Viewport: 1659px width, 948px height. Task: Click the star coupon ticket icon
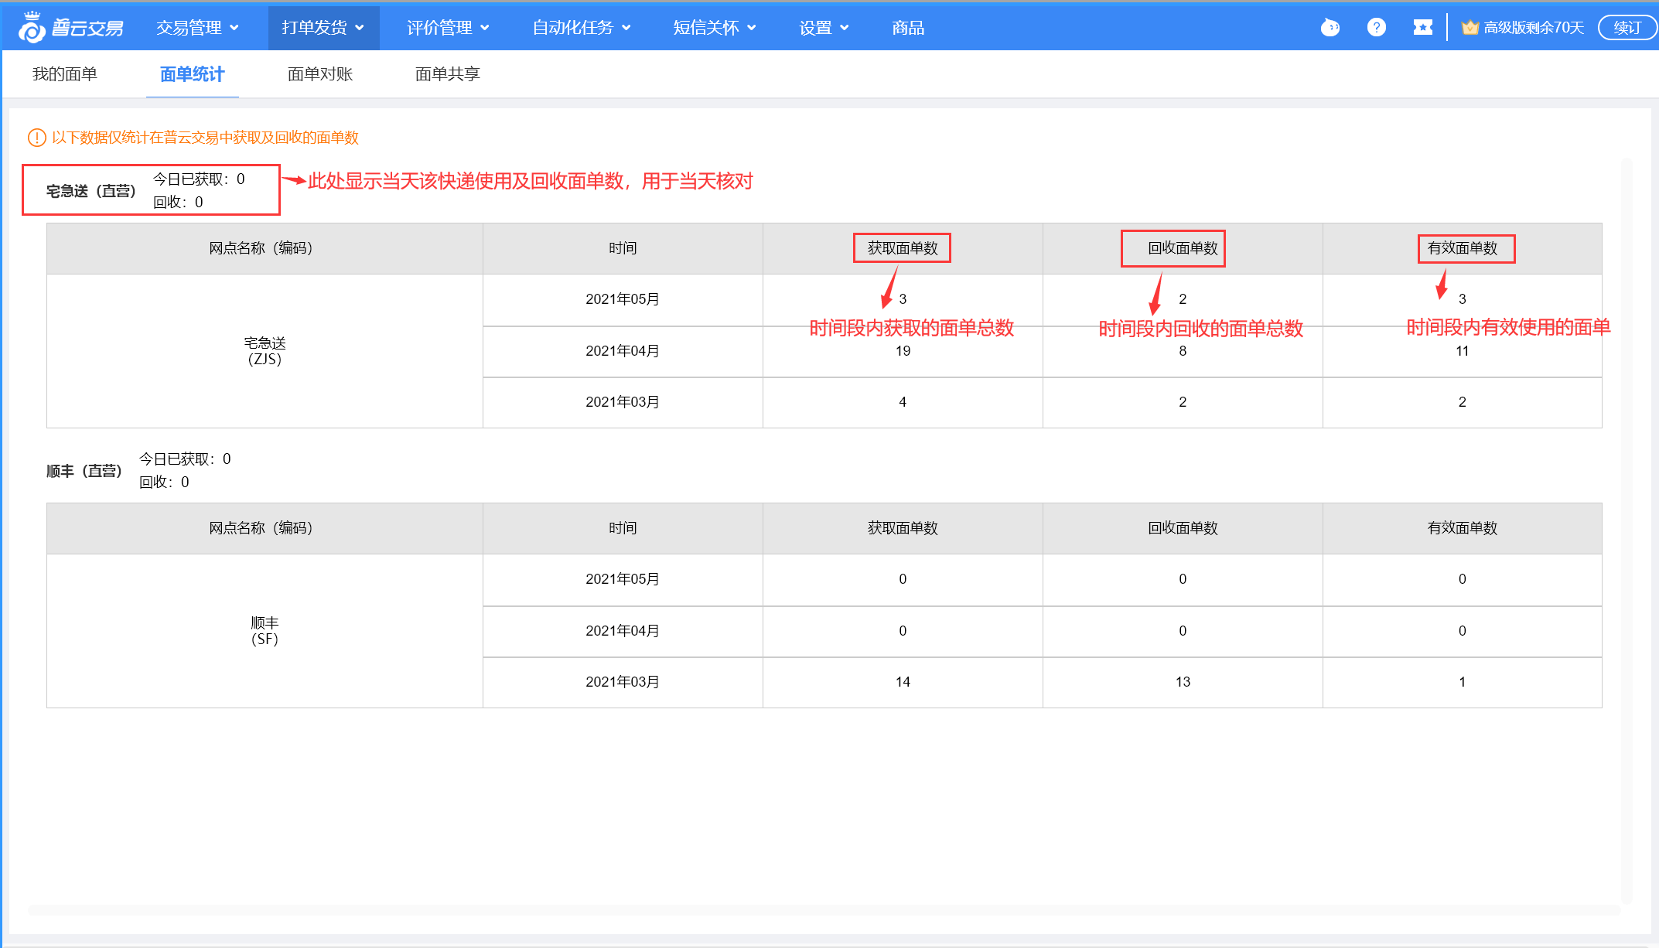pos(1422,28)
